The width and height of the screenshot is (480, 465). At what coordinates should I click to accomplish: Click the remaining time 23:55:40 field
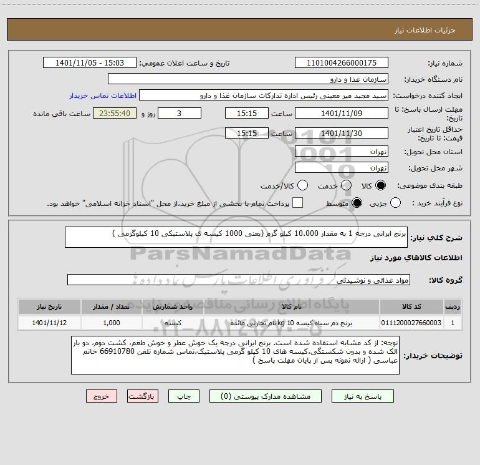point(115,113)
